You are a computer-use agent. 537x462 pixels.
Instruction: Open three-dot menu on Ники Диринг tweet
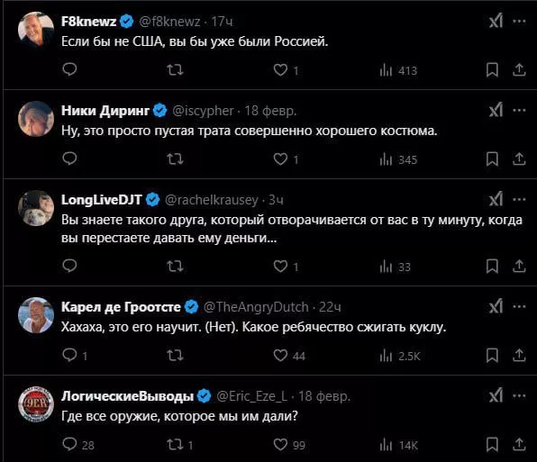[x=519, y=110]
